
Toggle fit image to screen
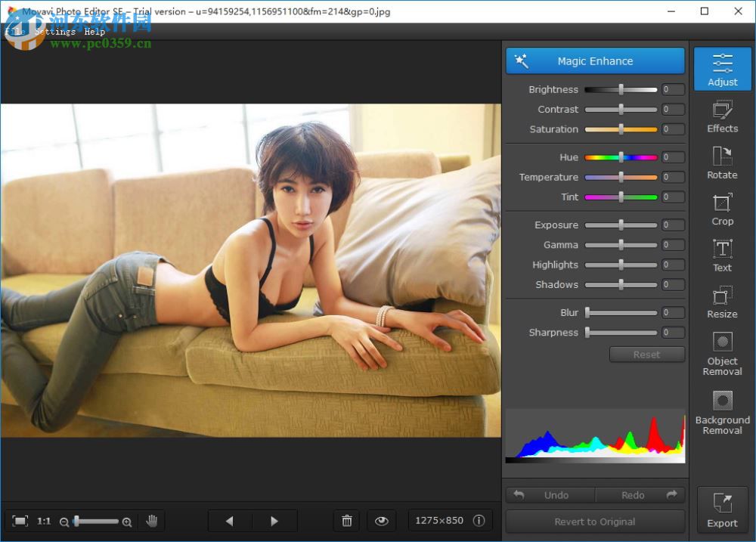(x=20, y=521)
